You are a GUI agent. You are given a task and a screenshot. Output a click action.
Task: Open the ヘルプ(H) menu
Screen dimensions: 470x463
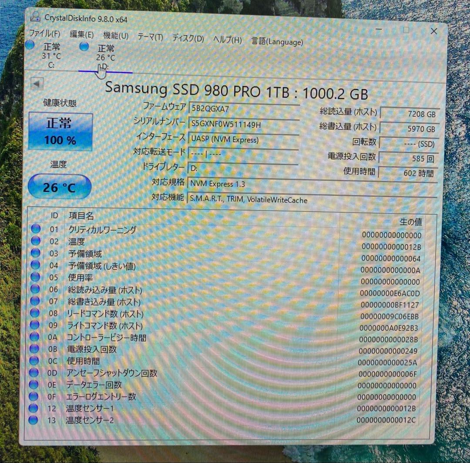coord(227,40)
